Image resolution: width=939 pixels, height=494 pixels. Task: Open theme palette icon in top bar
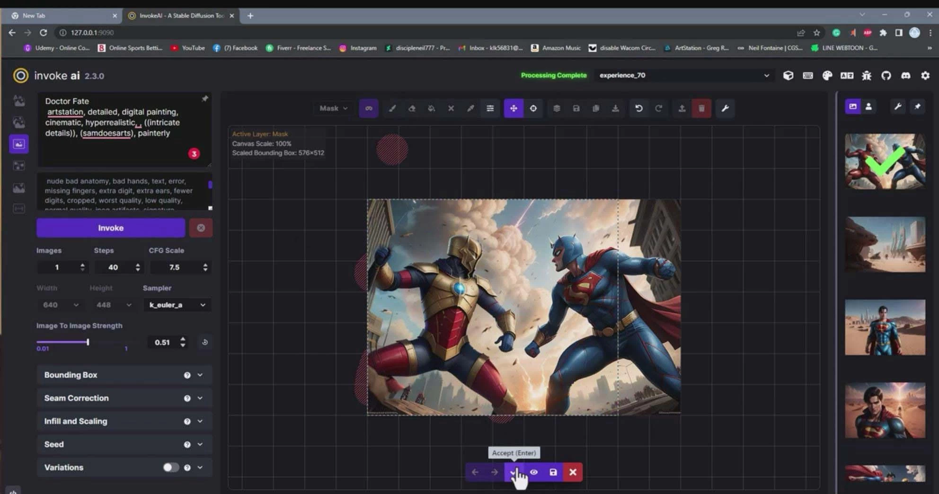(827, 76)
